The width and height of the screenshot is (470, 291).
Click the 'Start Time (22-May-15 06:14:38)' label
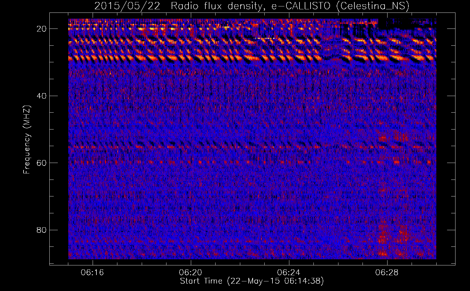252,281
